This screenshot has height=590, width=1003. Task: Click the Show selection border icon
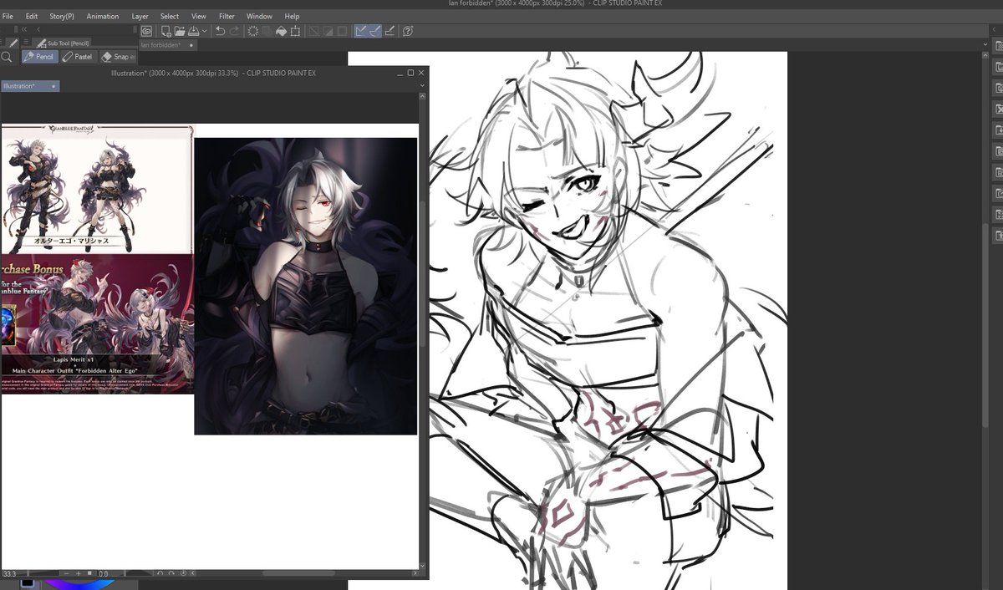342,31
